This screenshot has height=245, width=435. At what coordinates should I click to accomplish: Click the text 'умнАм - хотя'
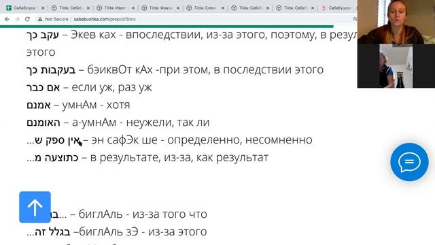(x=96, y=105)
